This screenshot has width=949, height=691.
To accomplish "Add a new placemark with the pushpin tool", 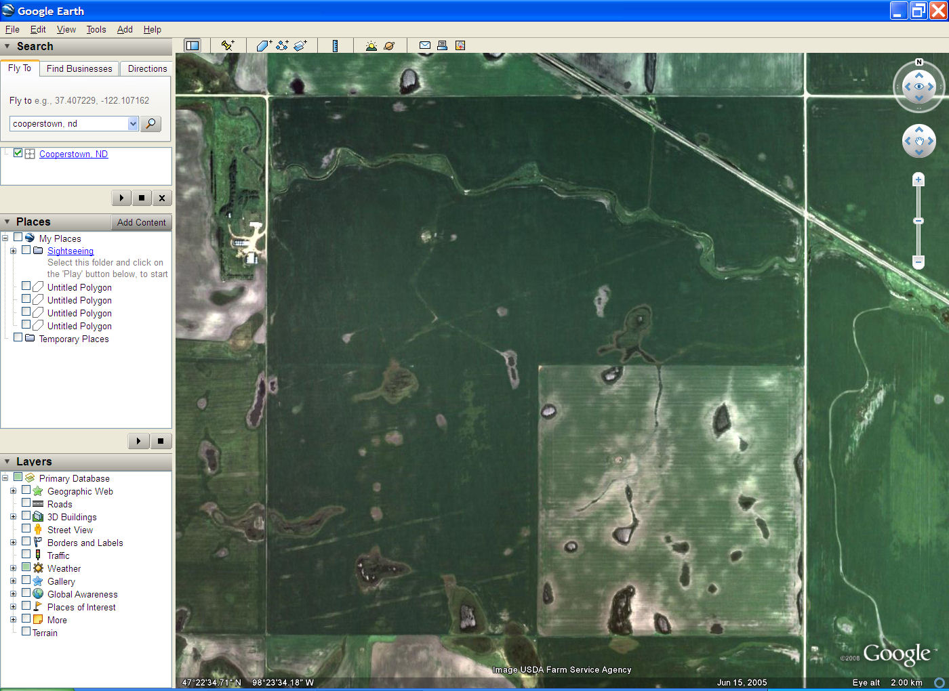I will click(228, 45).
